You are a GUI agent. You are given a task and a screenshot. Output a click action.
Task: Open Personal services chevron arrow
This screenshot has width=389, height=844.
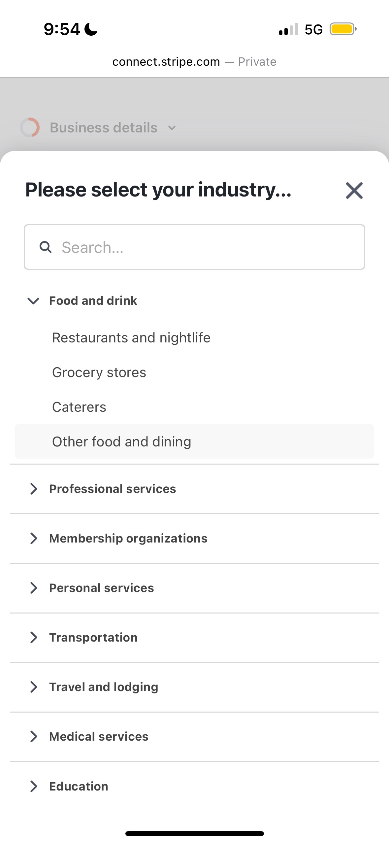pyautogui.click(x=33, y=588)
